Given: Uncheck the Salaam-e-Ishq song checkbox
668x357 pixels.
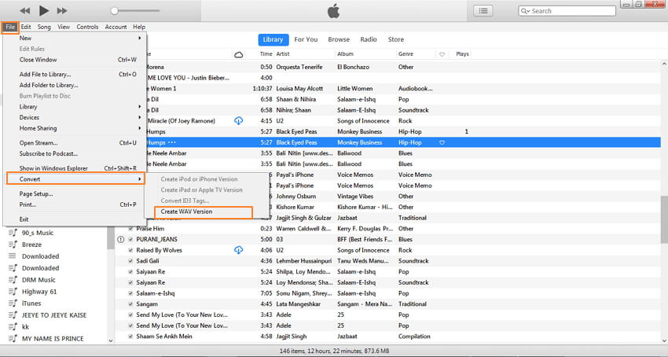Looking at the screenshot, I should (x=130, y=293).
